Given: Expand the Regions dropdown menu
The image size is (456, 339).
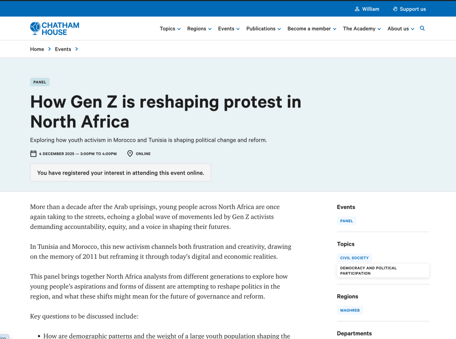Looking at the screenshot, I should pyautogui.click(x=199, y=29).
